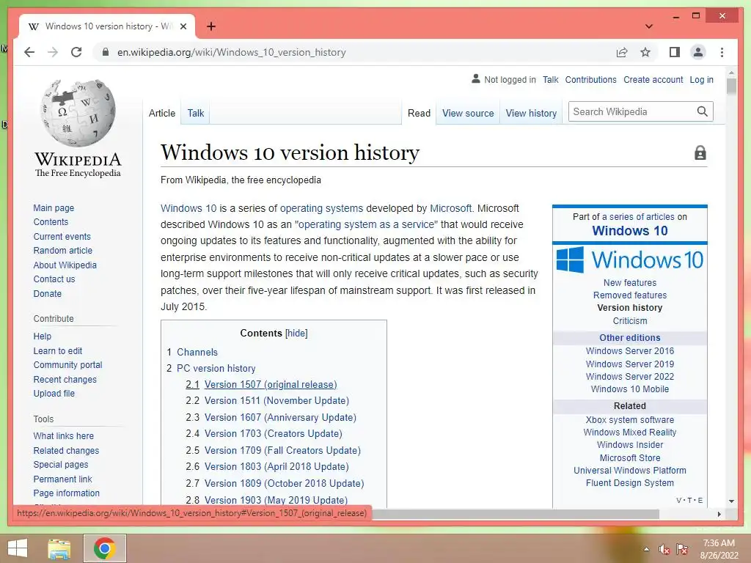751x563 pixels.
Task: Open the Chrome profile avatar
Action: point(698,52)
